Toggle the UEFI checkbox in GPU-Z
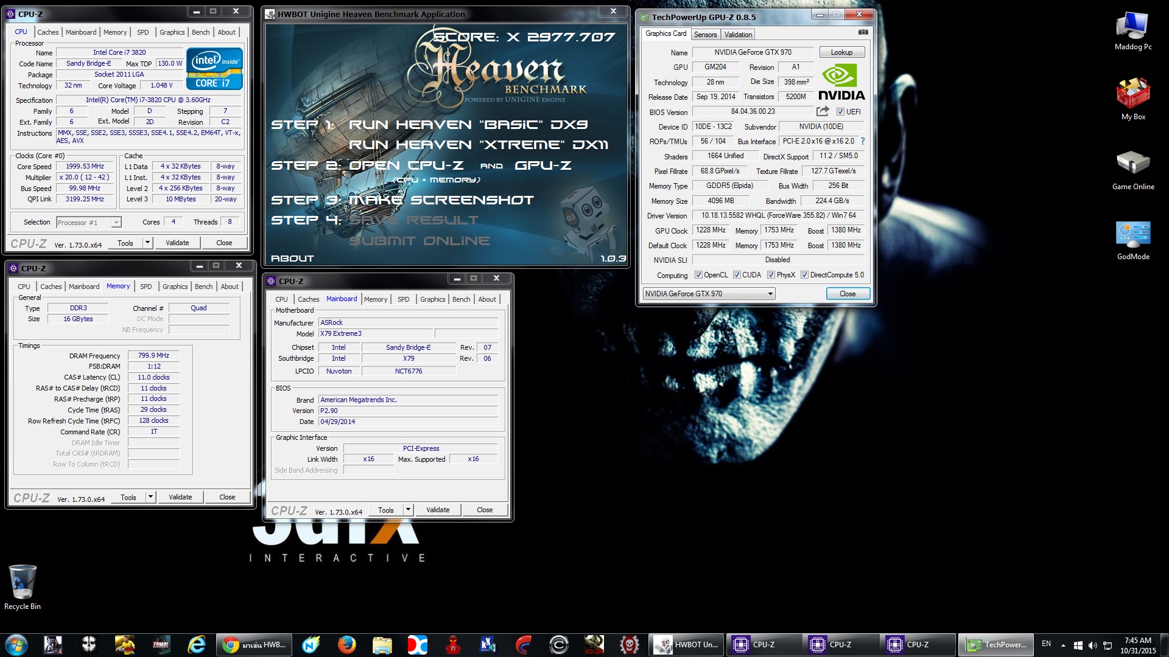This screenshot has width=1169, height=657. [x=840, y=112]
